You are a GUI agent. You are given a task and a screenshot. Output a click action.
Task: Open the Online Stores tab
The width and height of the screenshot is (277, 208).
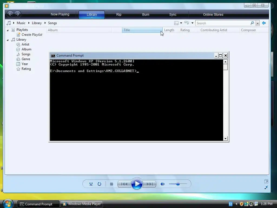[213, 15]
